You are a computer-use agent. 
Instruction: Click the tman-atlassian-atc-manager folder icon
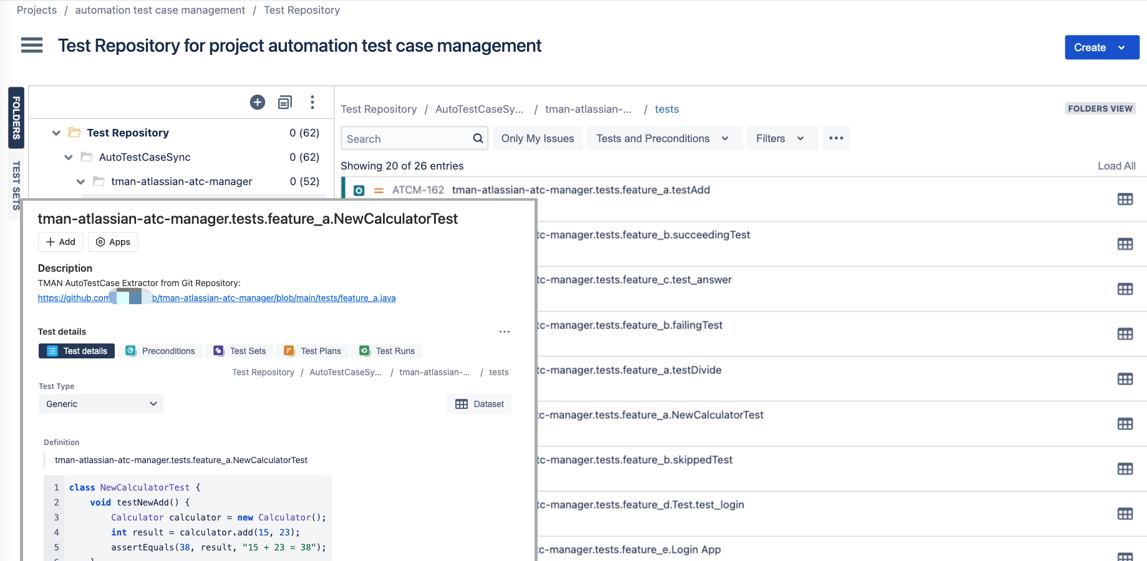[x=99, y=181]
